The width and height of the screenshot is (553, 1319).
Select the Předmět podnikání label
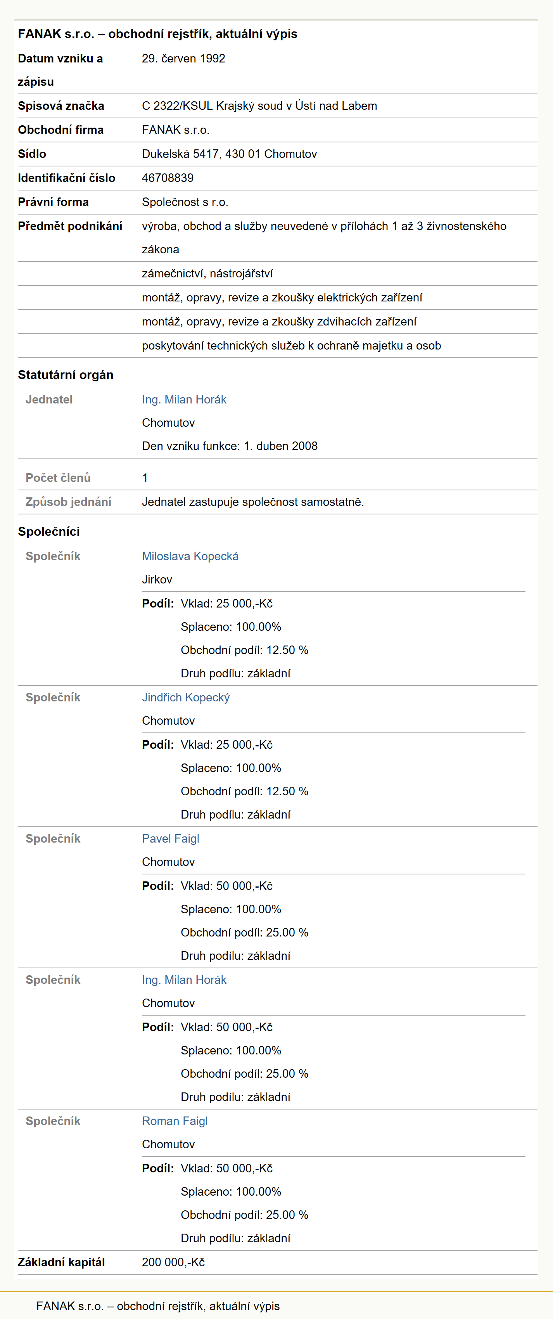click(70, 226)
